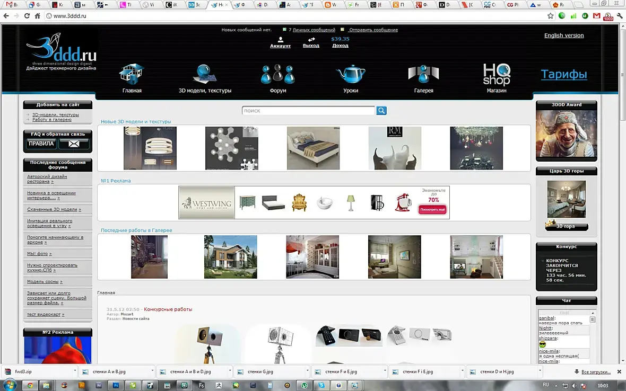This screenshot has height=391, width=626.
Task: Click the Аккаунт user icon
Action: 281,39
